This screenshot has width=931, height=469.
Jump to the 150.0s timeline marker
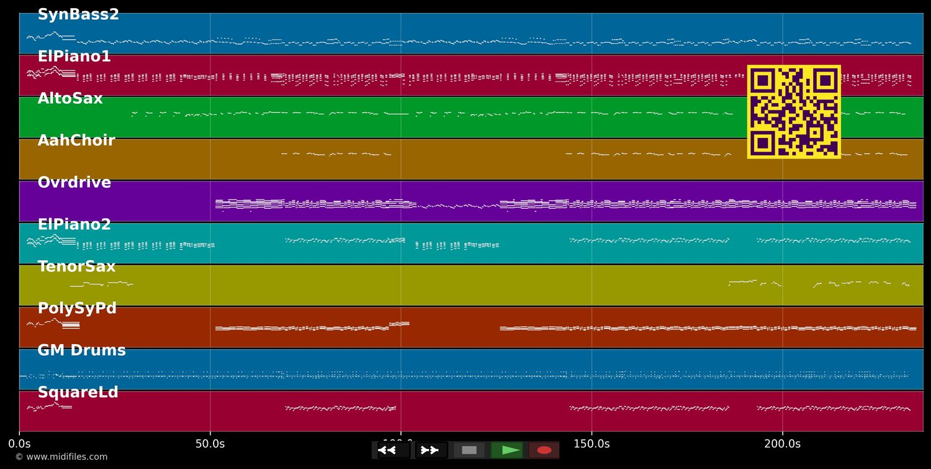pyautogui.click(x=591, y=444)
